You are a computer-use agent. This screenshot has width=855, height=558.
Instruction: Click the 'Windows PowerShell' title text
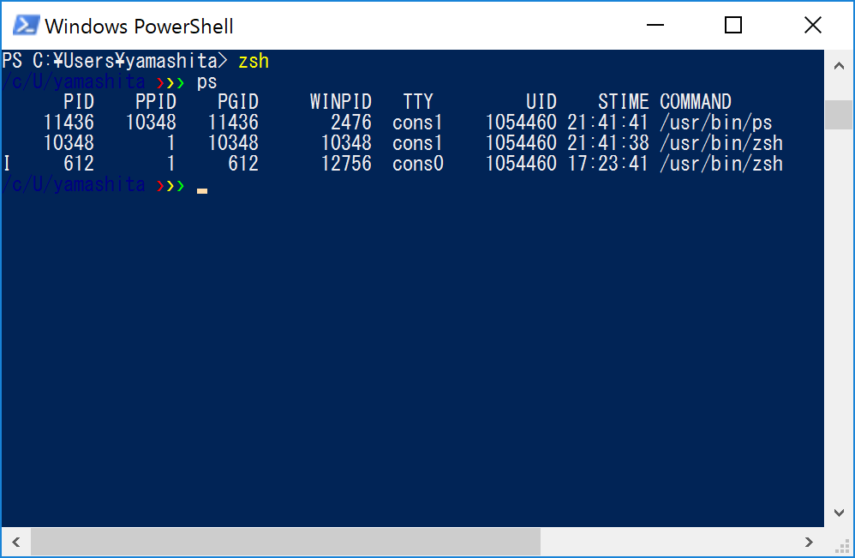point(139,27)
